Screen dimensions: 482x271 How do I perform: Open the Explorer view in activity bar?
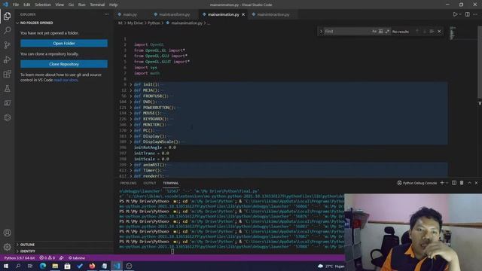pos(7,16)
